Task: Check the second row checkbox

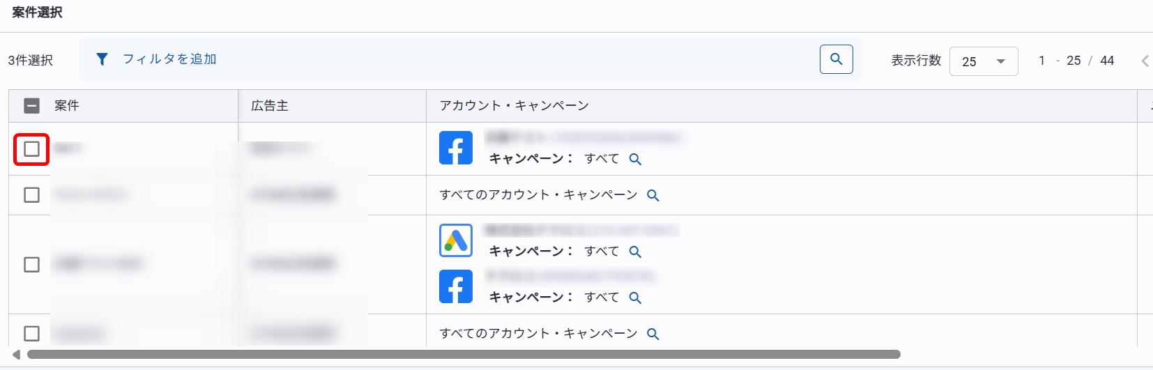Action: (31, 195)
